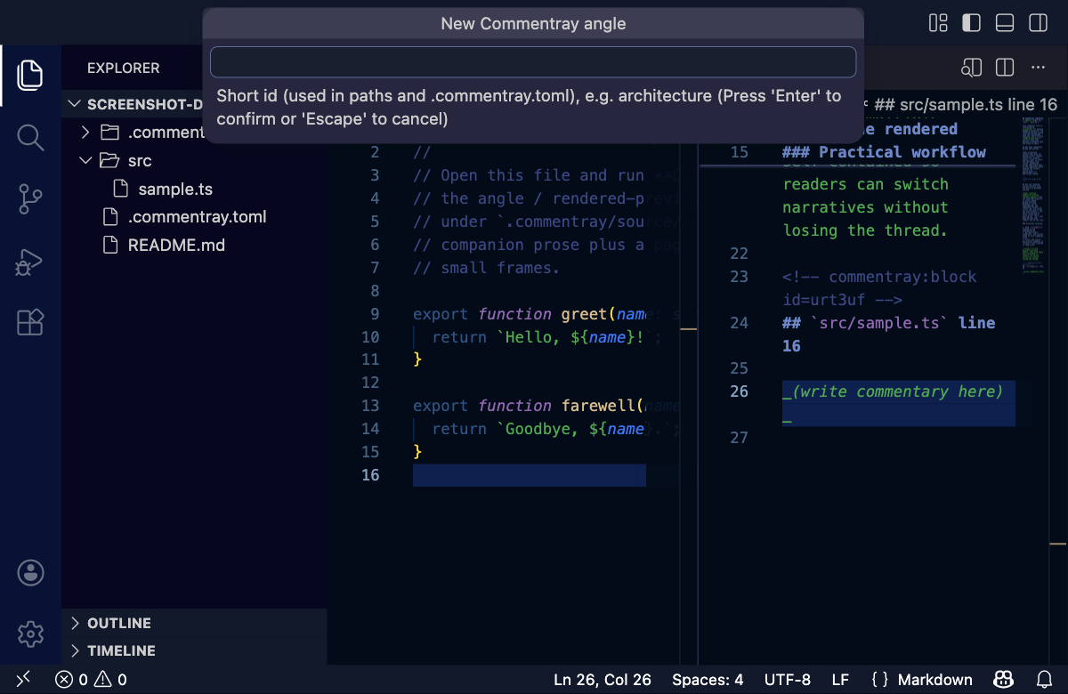
Task: Focus the New Commentray angle input box
Action: (x=533, y=62)
